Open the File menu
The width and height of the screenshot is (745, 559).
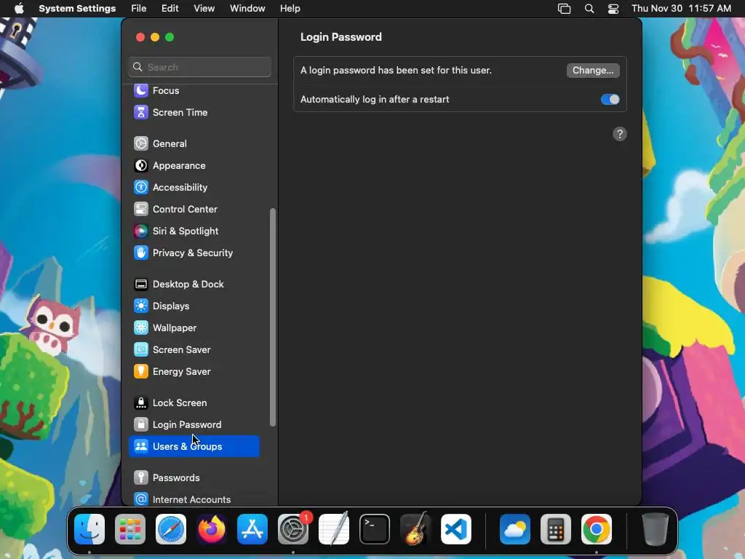pos(139,9)
